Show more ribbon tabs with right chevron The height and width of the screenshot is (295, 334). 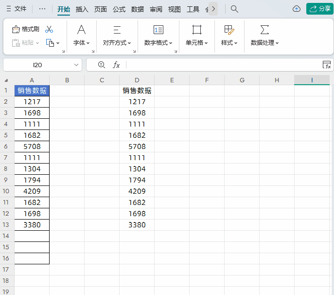tap(213, 9)
